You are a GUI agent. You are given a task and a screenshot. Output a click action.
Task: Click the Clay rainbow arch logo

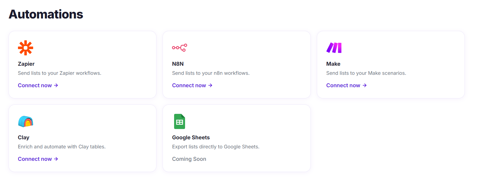click(26, 121)
